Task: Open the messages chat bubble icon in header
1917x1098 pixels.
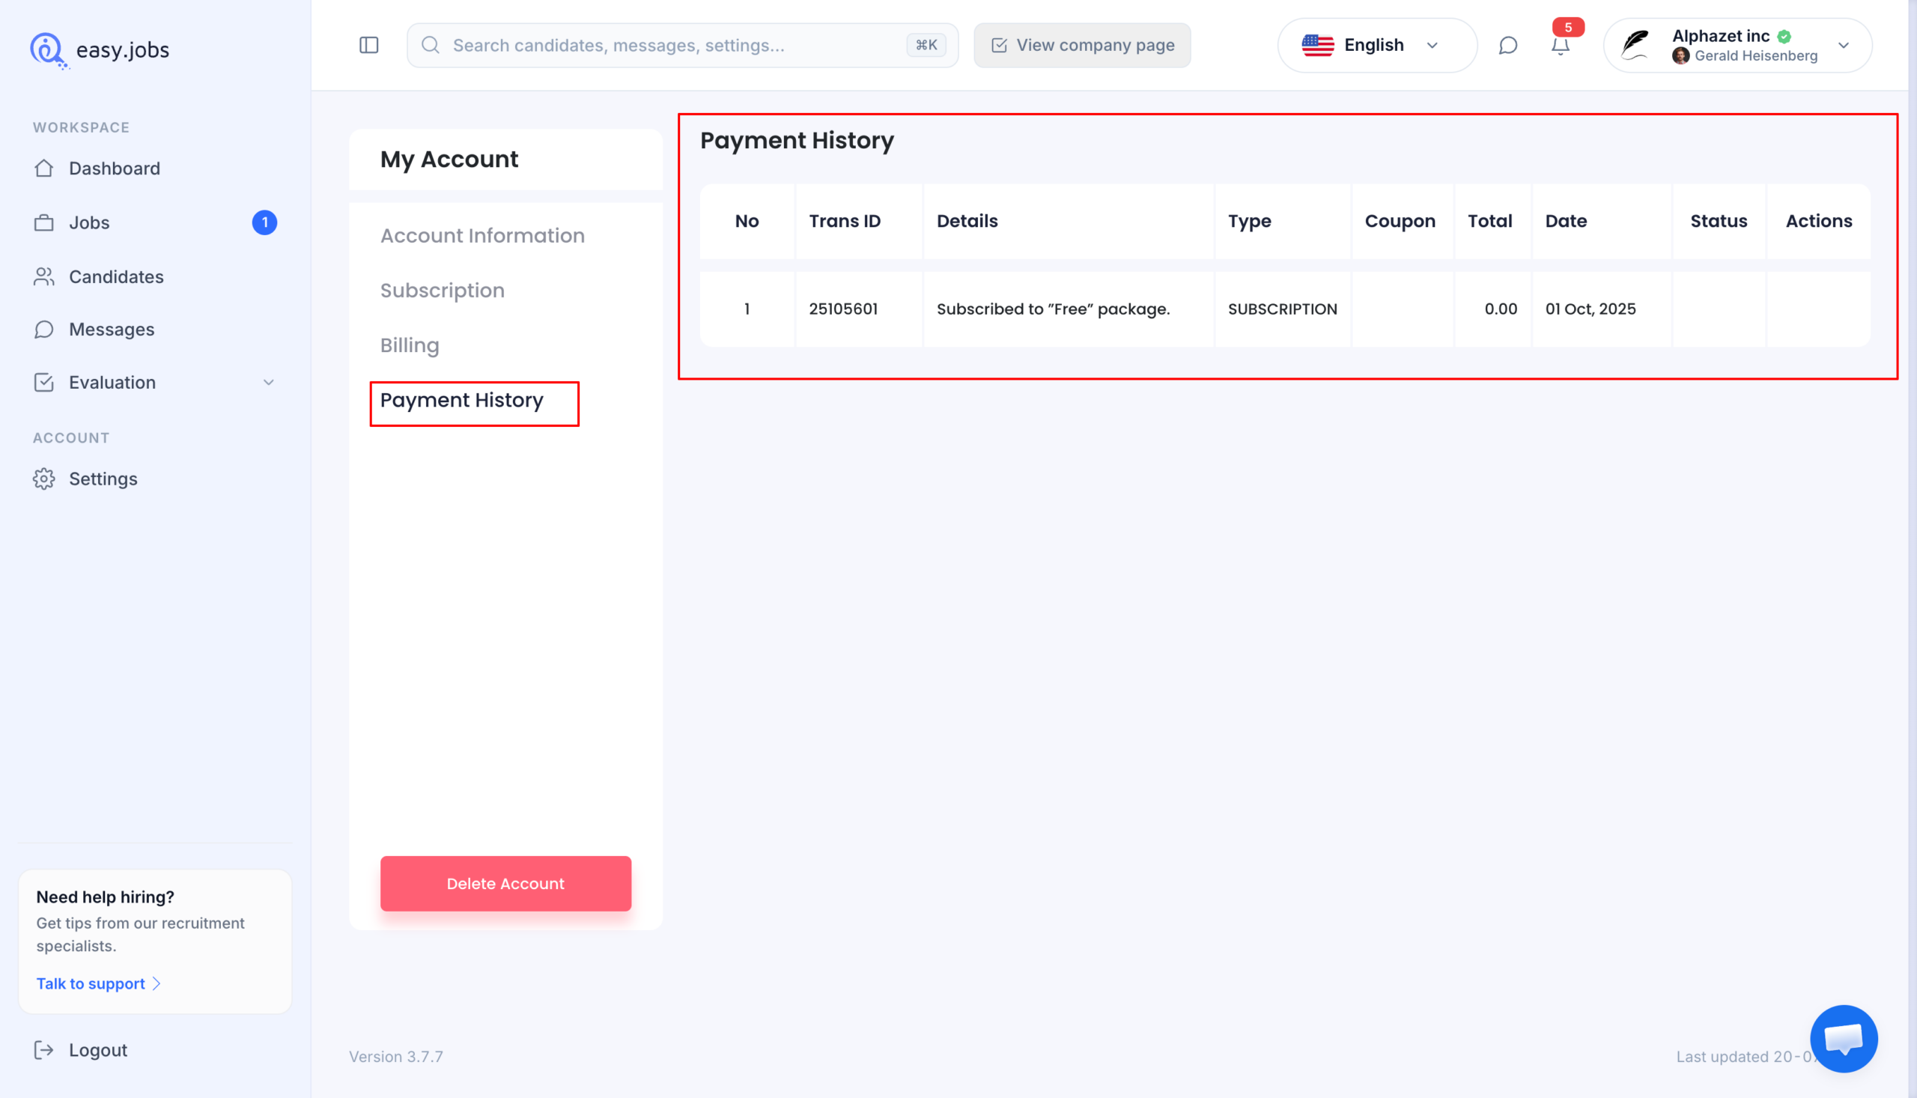Action: pyautogui.click(x=1507, y=45)
